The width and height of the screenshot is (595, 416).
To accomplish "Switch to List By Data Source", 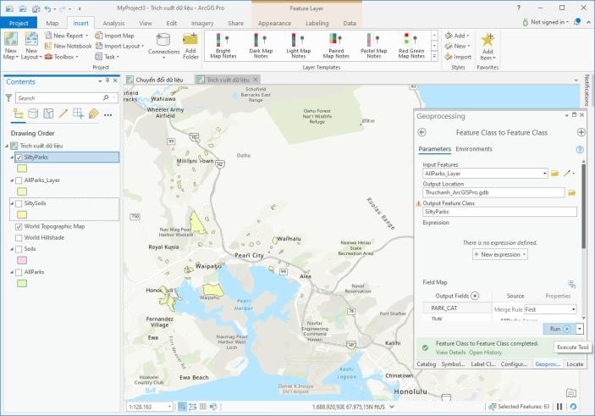I will pyautogui.click(x=33, y=114).
